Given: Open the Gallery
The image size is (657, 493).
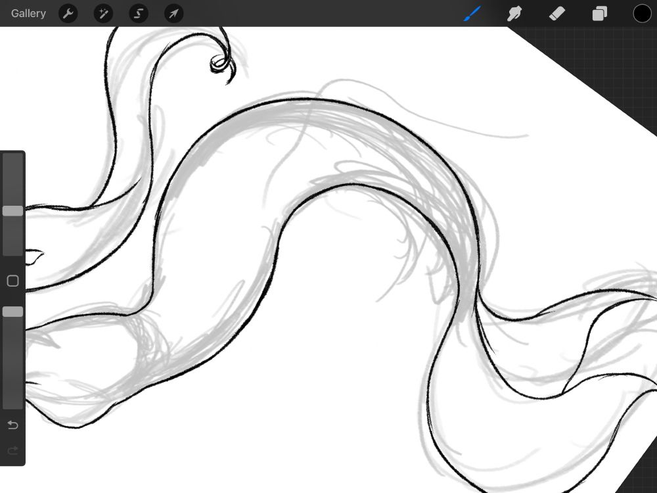Looking at the screenshot, I should coord(28,13).
